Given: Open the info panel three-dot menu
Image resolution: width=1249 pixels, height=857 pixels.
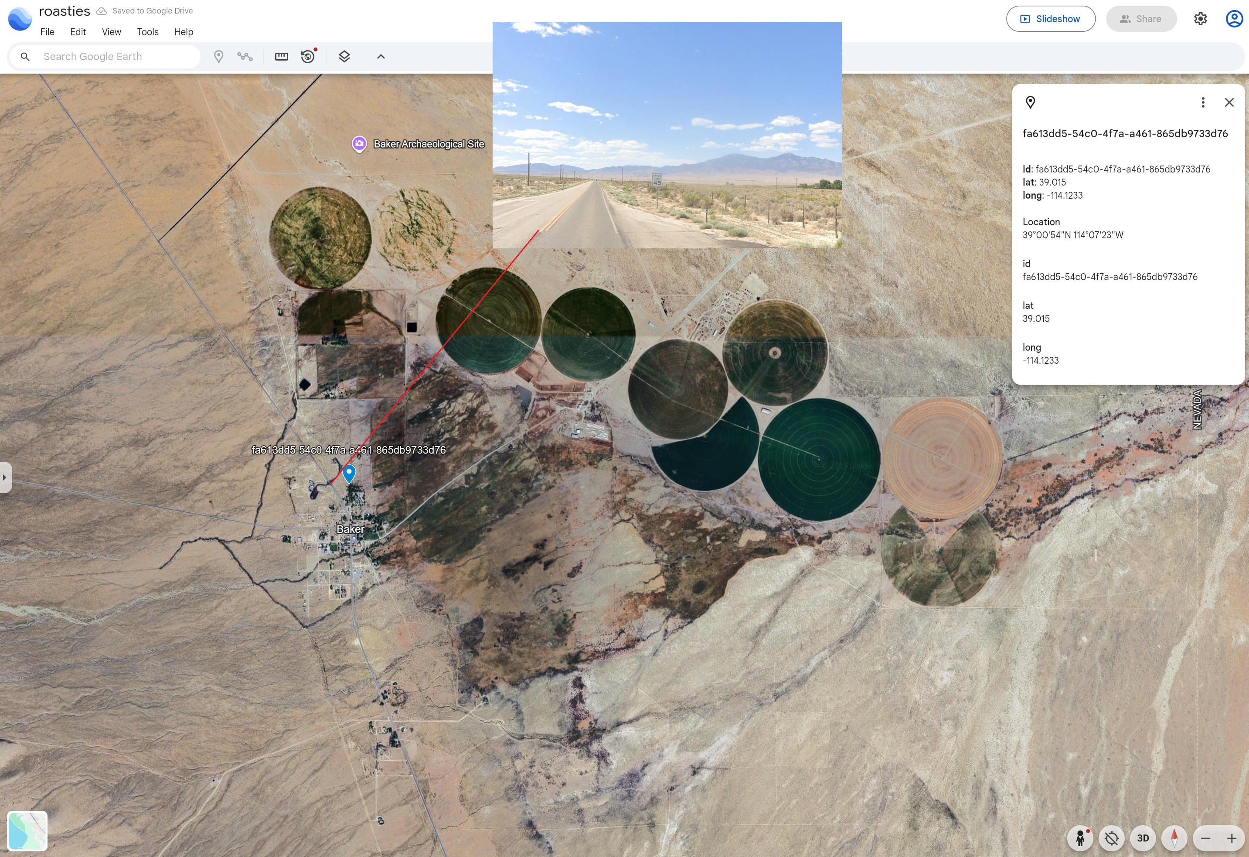Looking at the screenshot, I should [1203, 102].
